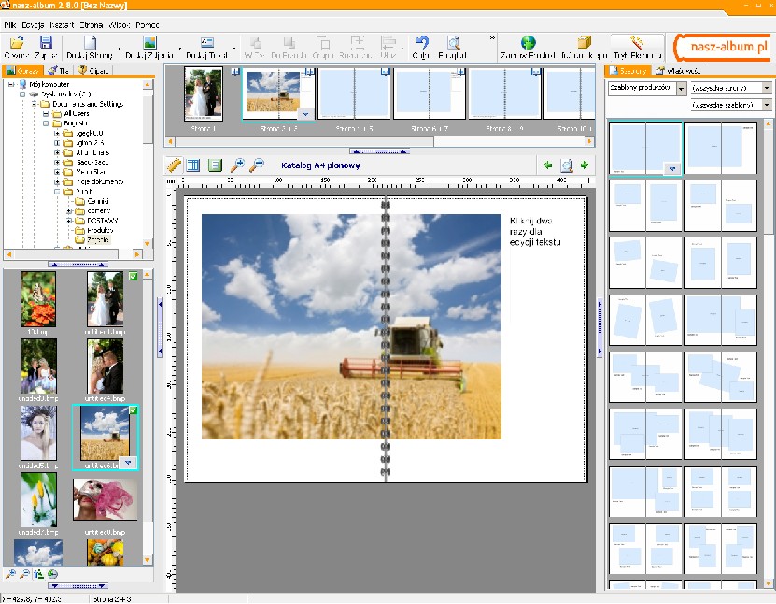Toggle the grid icon in the editor toolbar
The width and height of the screenshot is (776, 604).
click(x=193, y=165)
